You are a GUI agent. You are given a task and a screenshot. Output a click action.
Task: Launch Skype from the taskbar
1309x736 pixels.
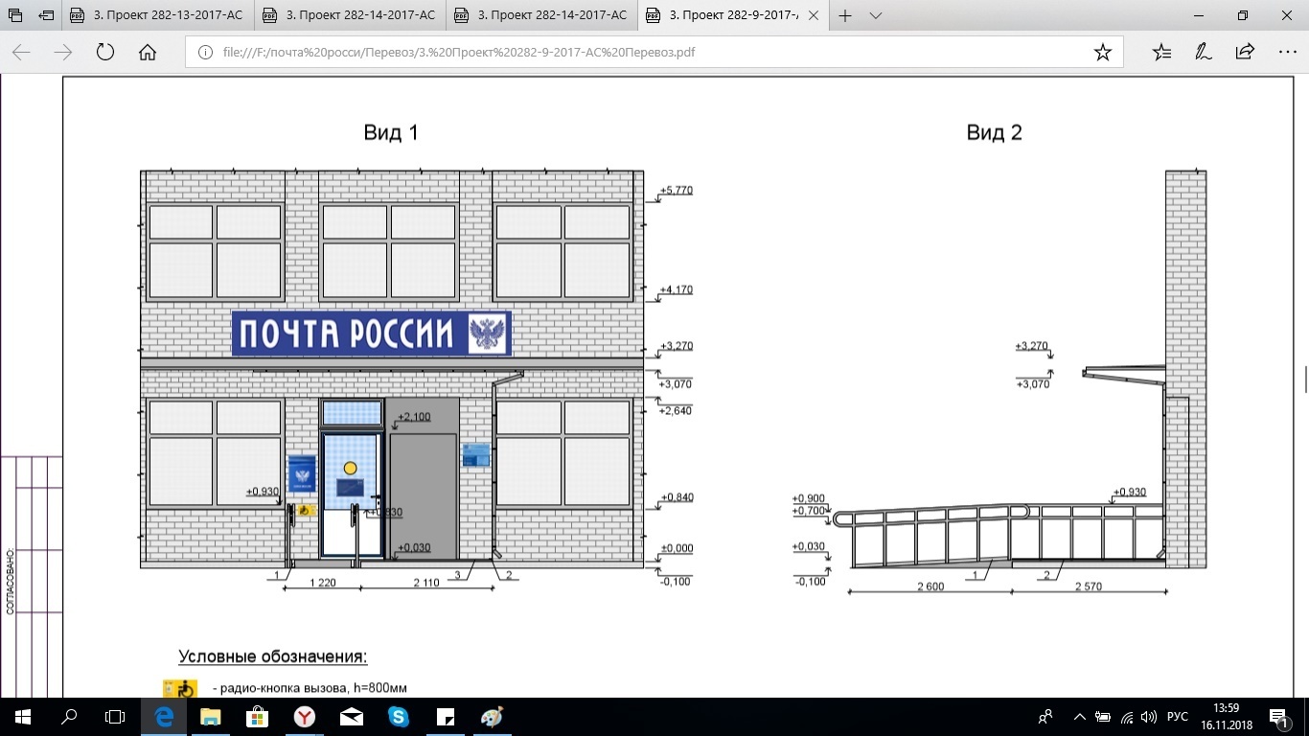[x=398, y=717]
